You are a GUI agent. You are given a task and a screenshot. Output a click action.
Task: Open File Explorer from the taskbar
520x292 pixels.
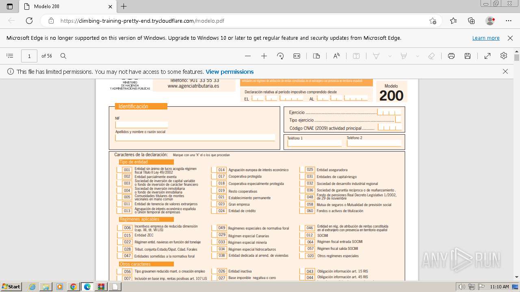(x=46, y=287)
